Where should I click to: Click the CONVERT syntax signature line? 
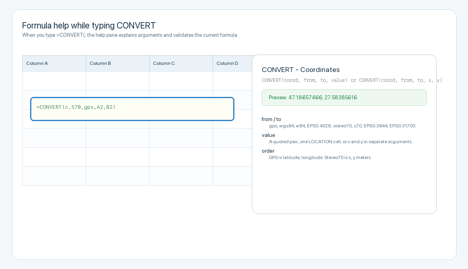352,80
